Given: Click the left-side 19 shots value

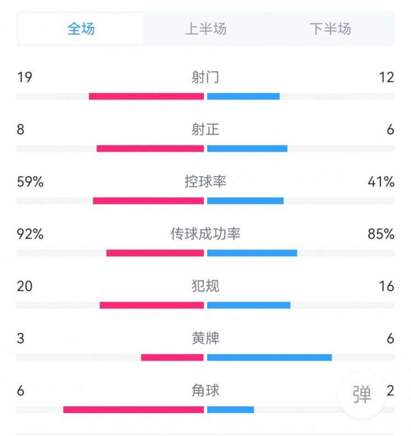Looking at the screenshot, I should (x=25, y=77).
